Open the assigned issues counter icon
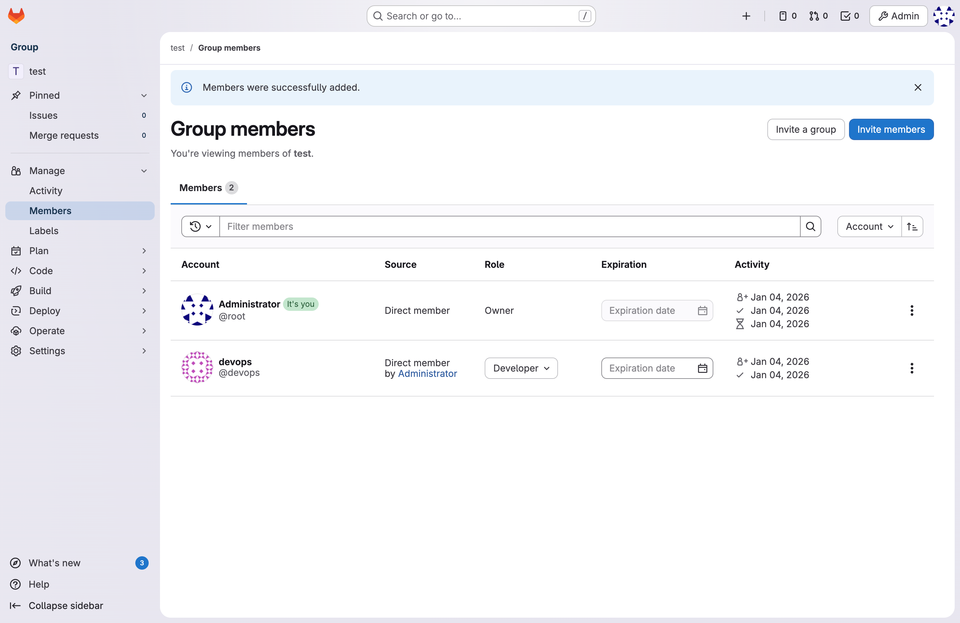This screenshot has height=623, width=960. [787, 16]
